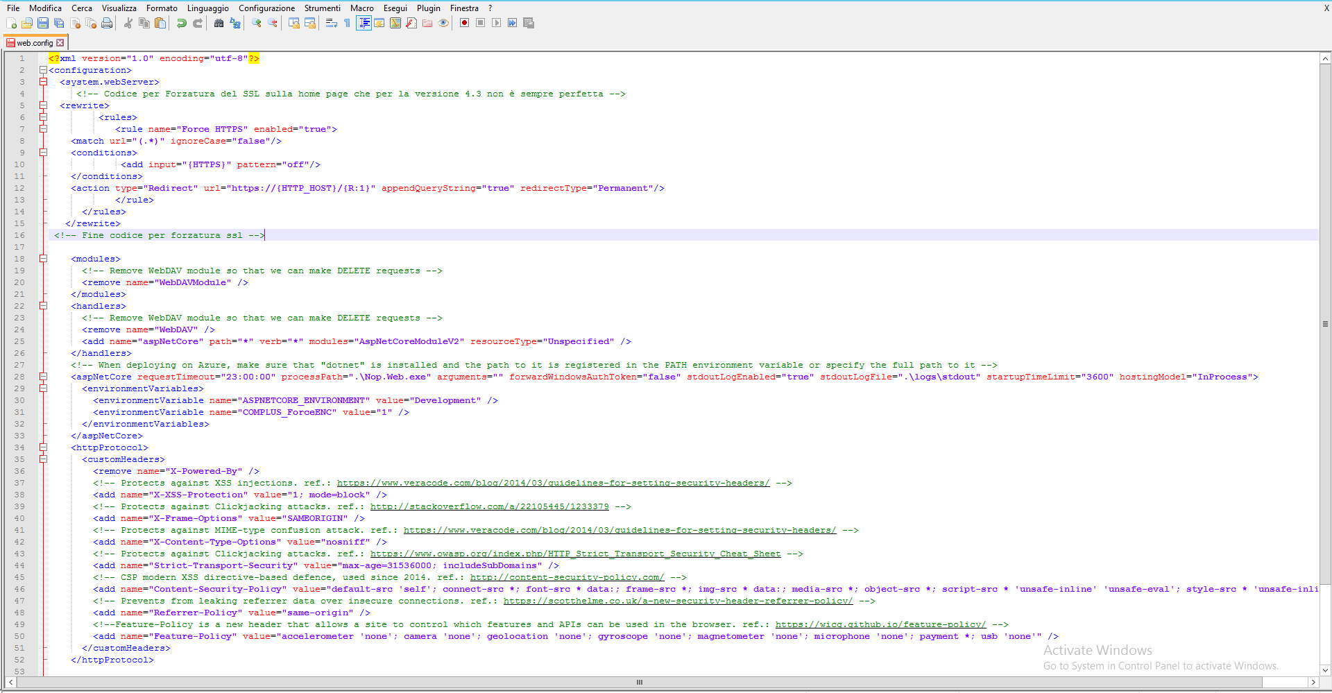Zoom in with the magnifier plus icon
This screenshot has width=1332, height=693.
[256, 23]
